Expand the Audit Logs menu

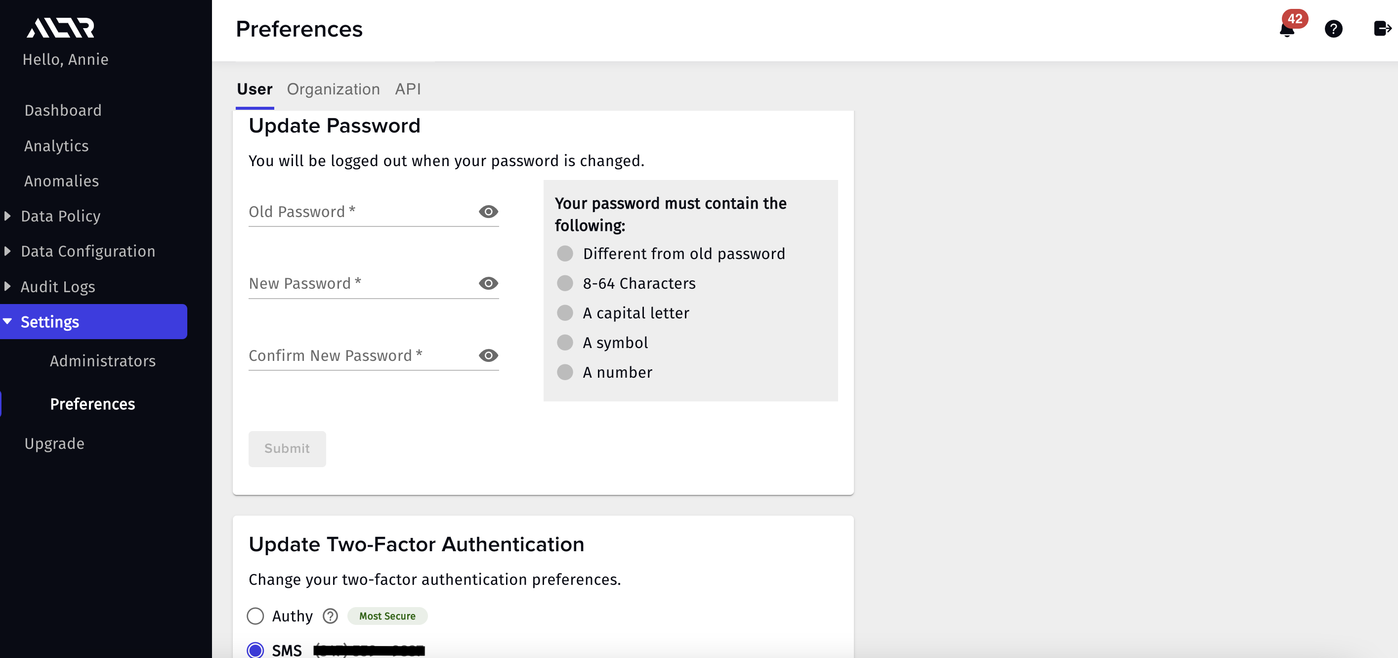[x=7, y=286]
